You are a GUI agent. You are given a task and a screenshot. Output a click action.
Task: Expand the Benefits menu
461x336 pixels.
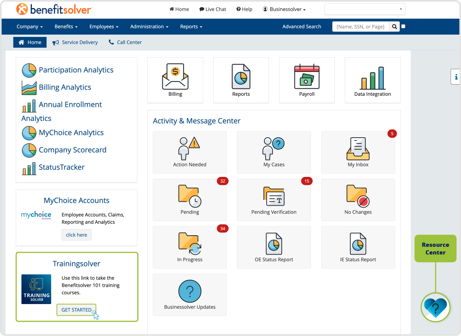[66, 27]
